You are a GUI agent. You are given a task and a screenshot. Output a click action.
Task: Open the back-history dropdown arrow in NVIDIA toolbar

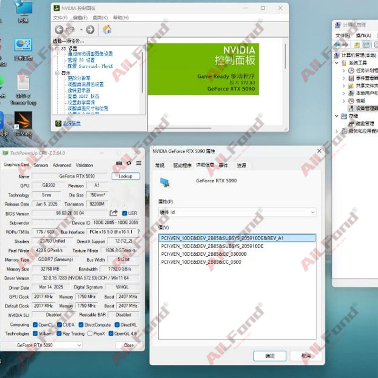[81, 30]
